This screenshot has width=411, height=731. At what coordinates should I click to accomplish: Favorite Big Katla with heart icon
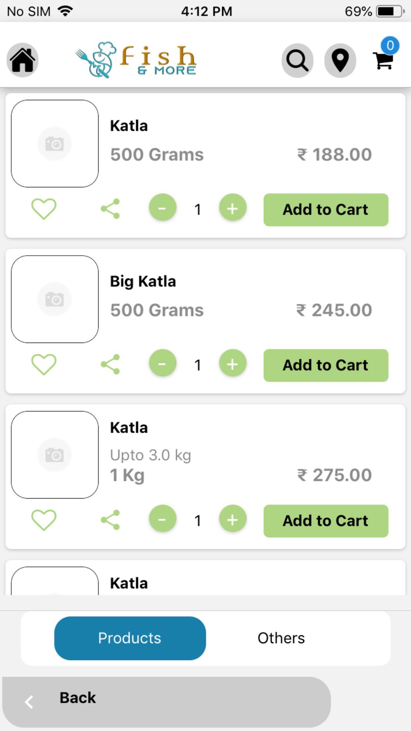(x=44, y=364)
